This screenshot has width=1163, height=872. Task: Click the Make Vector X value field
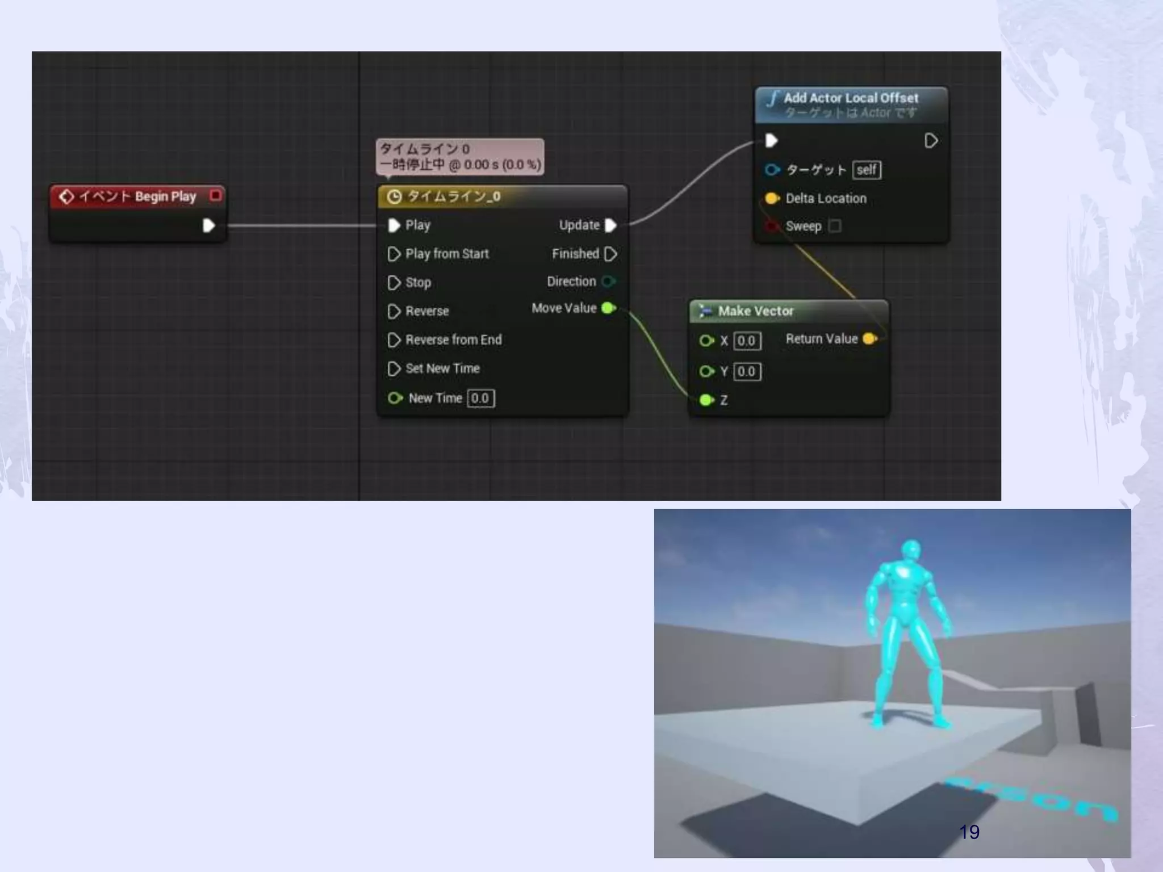pos(746,341)
